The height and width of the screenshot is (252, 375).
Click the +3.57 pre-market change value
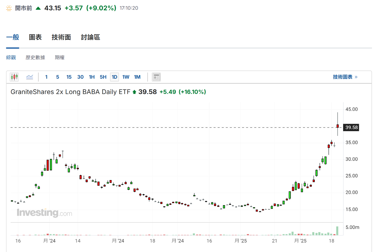point(74,8)
